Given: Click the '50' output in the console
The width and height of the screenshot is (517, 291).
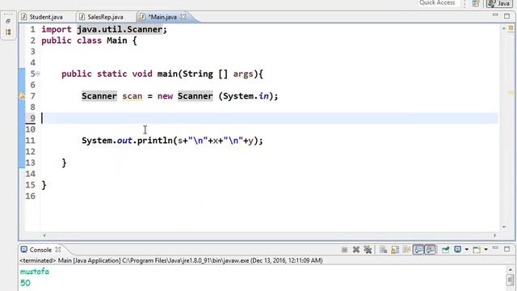Looking at the screenshot, I should pos(25,283).
